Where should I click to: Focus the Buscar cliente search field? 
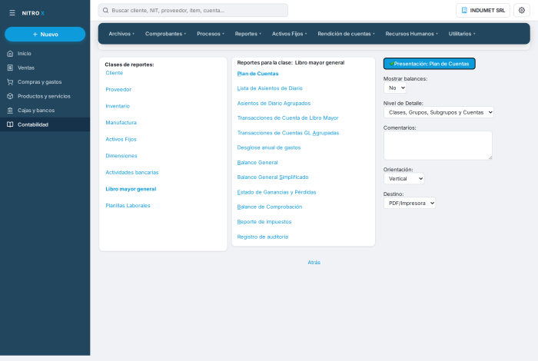(193, 10)
